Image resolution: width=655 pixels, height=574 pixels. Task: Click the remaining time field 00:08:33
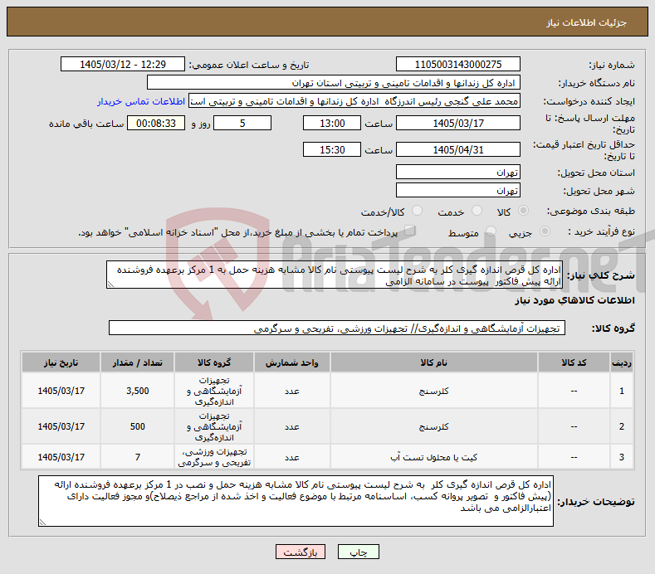tap(156, 123)
